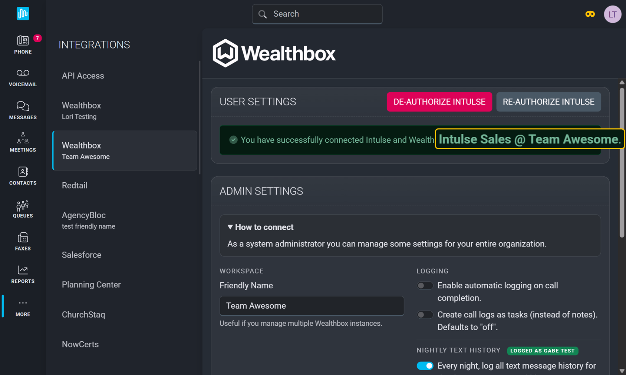Click the scrollbar down arrow
The height and width of the screenshot is (375, 626).
tap(622, 371)
